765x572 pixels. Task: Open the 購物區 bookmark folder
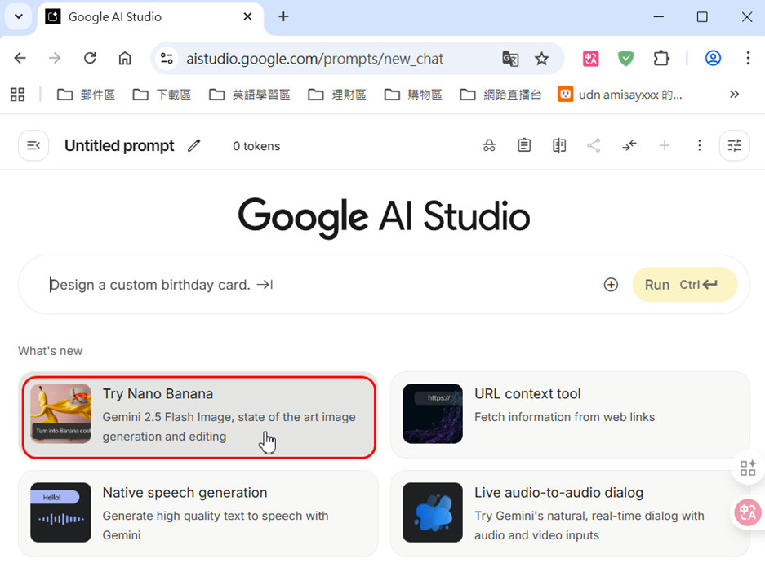[x=413, y=95]
